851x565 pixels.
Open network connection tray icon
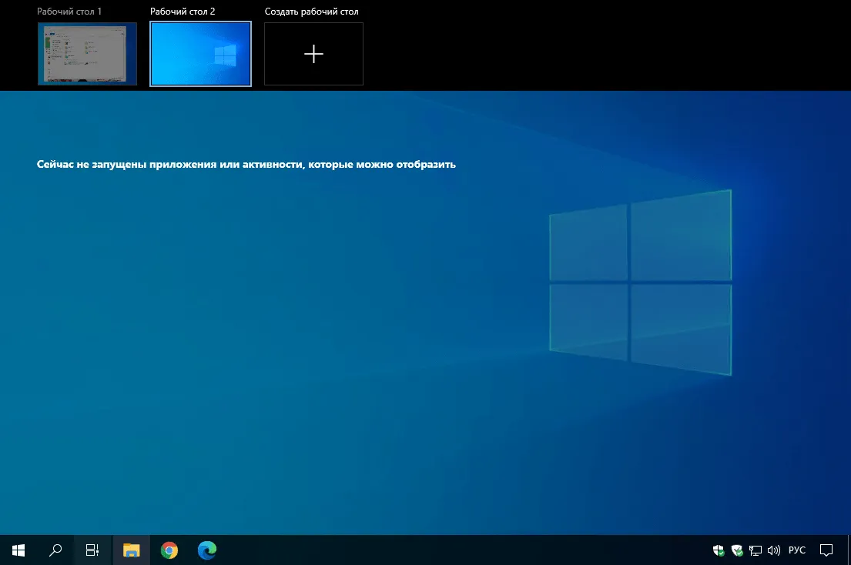(756, 550)
